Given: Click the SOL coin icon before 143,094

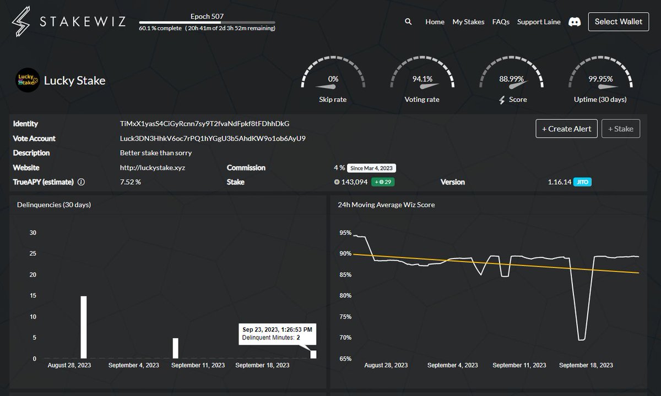Looking at the screenshot, I should [x=337, y=182].
